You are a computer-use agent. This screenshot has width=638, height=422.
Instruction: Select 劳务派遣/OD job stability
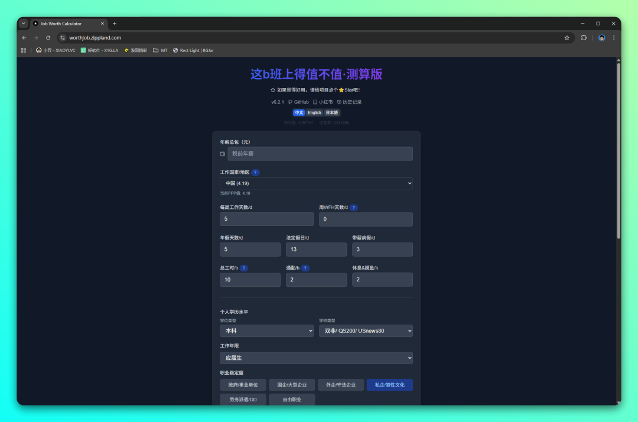243,400
